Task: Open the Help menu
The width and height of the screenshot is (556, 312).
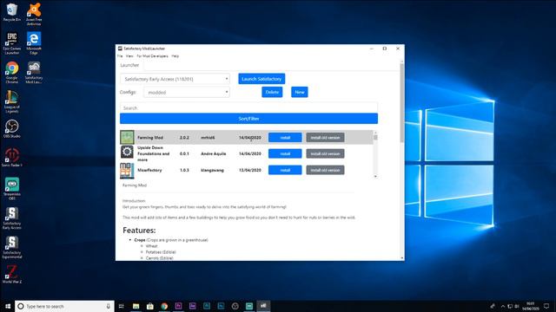Action: coord(175,55)
